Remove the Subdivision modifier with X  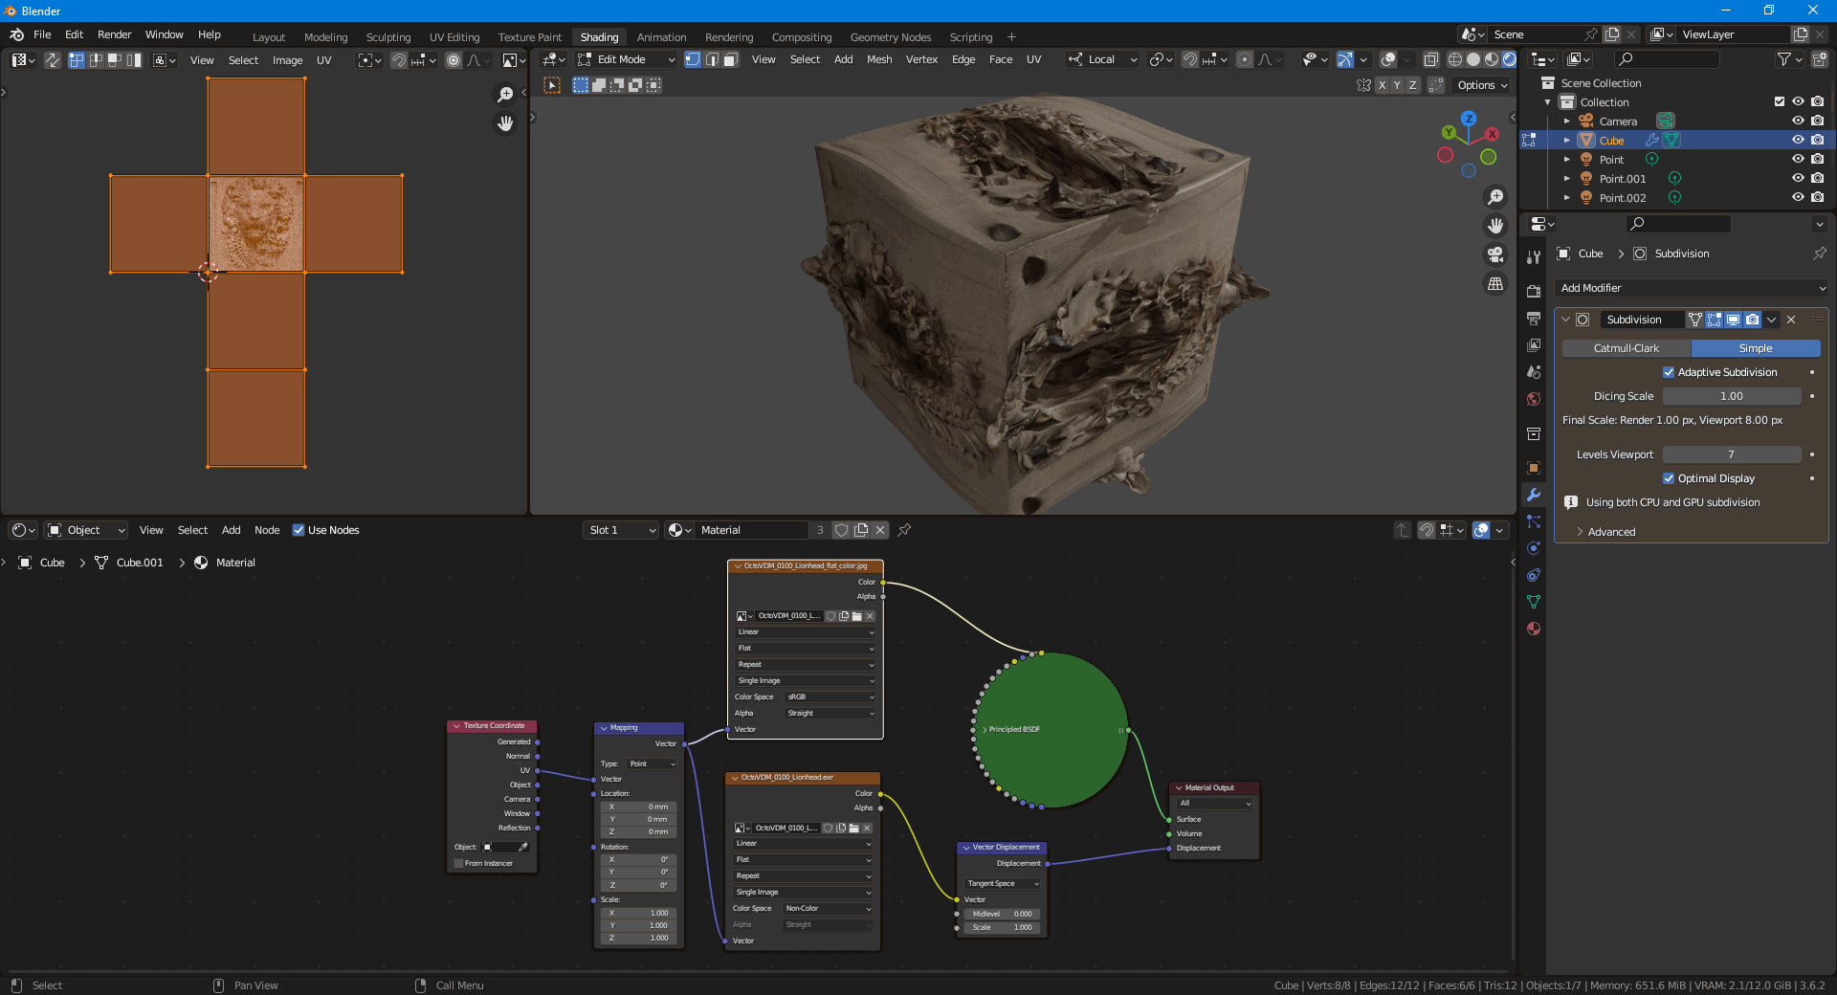[x=1791, y=320]
